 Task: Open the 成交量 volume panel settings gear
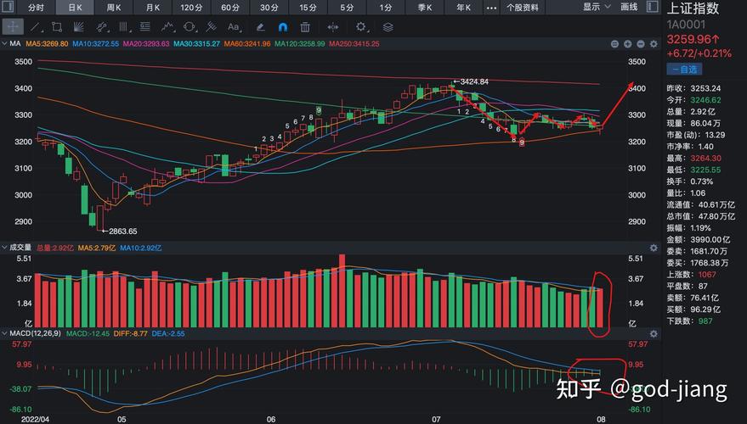click(653, 248)
